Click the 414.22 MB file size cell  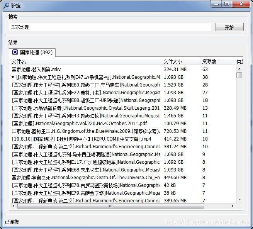(x=175, y=139)
